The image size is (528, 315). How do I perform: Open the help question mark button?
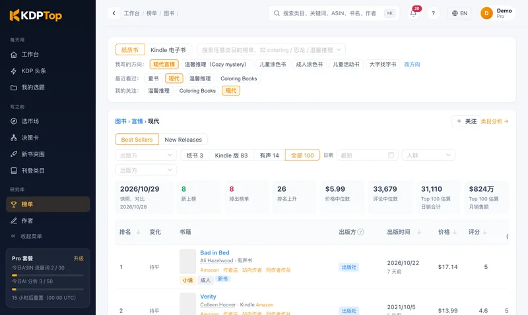(x=434, y=13)
